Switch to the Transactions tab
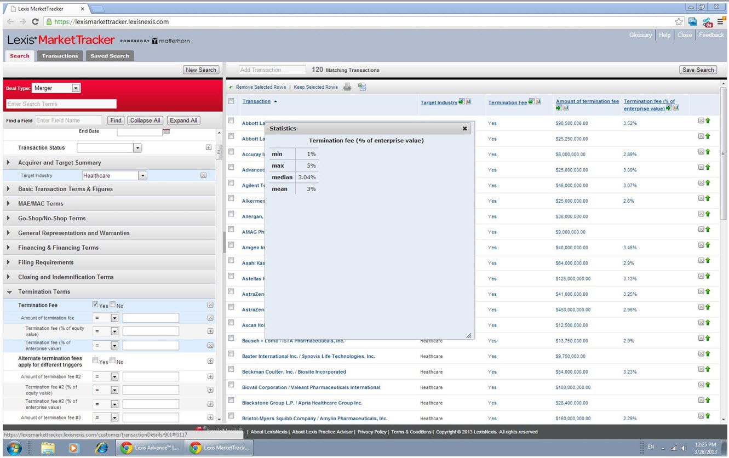 point(60,56)
